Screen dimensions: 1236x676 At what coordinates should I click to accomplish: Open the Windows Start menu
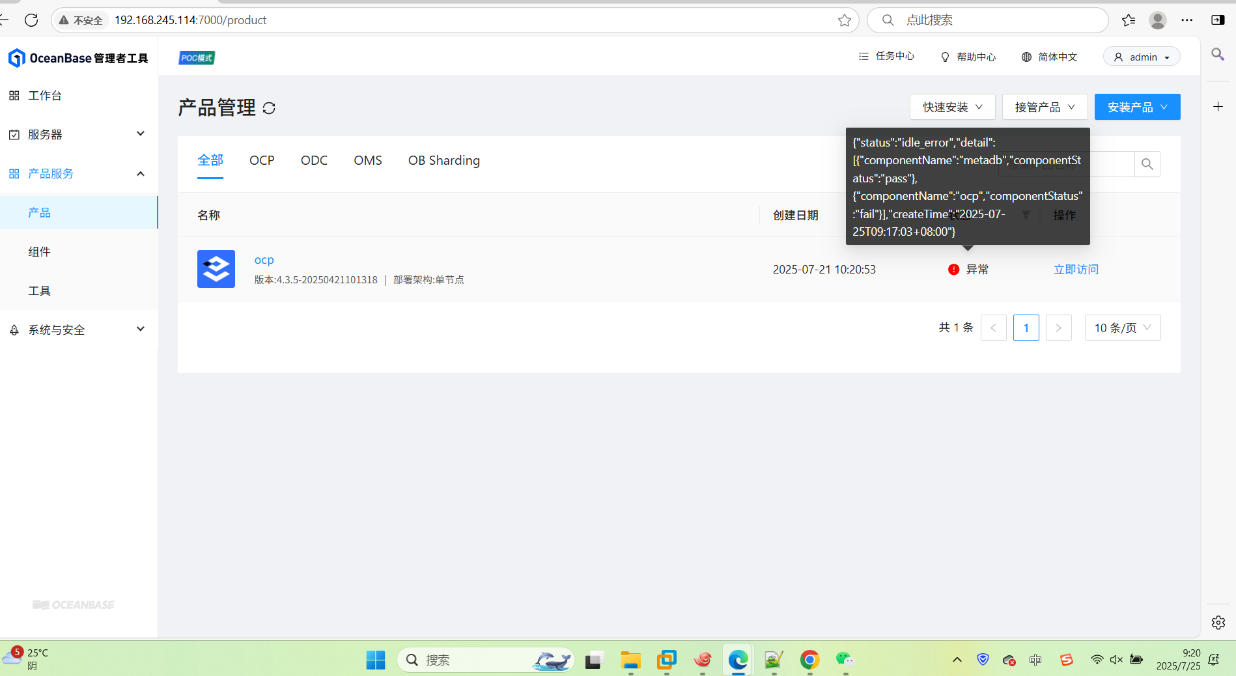(x=376, y=660)
